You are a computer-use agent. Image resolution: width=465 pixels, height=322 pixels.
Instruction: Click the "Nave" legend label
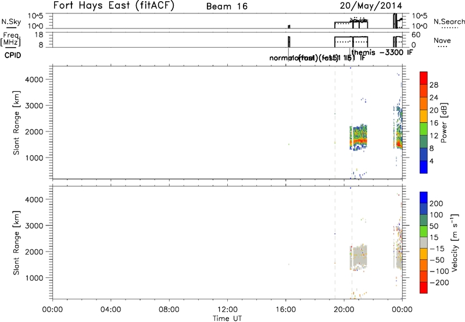[x=442, y=40]
